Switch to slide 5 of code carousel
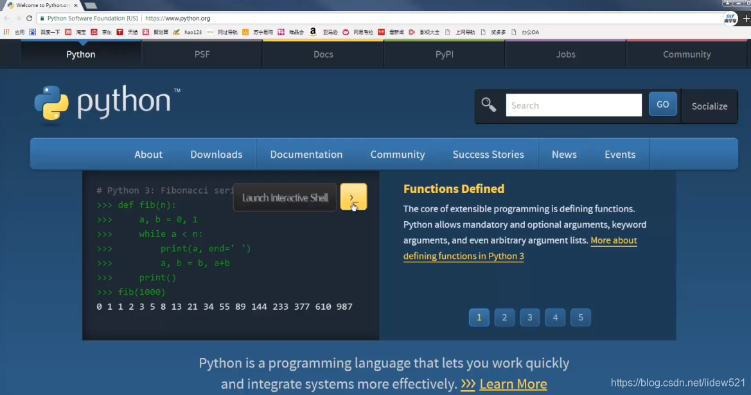 (581, 317)
